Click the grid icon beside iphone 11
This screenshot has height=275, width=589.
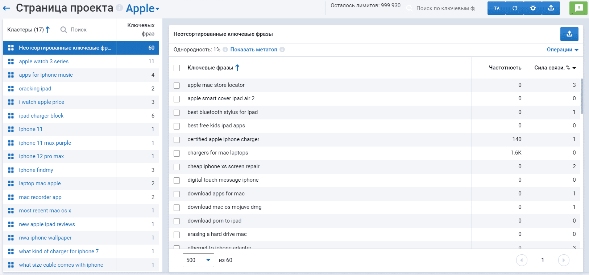tap(11, 129)
